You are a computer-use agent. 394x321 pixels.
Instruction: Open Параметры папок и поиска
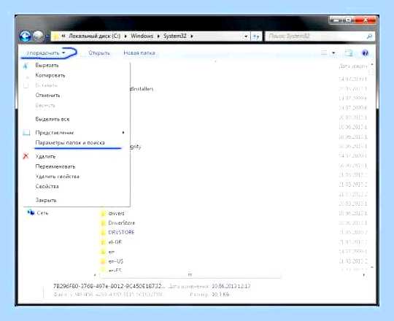click(x=70, y=143)
